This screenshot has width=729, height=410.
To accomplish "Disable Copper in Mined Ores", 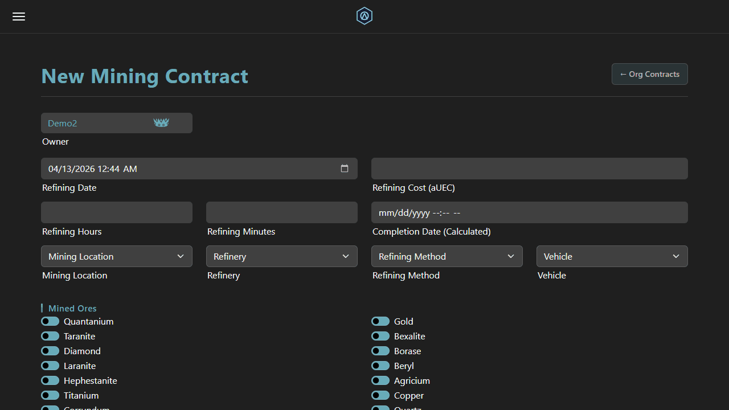I will 380,395.
